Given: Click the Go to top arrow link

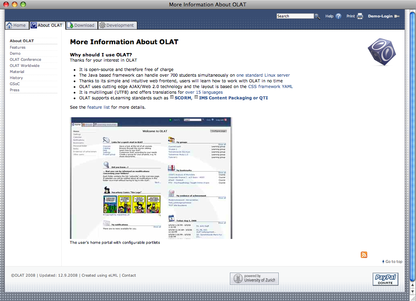Looking at the screenshot, I should pos(392,262).
